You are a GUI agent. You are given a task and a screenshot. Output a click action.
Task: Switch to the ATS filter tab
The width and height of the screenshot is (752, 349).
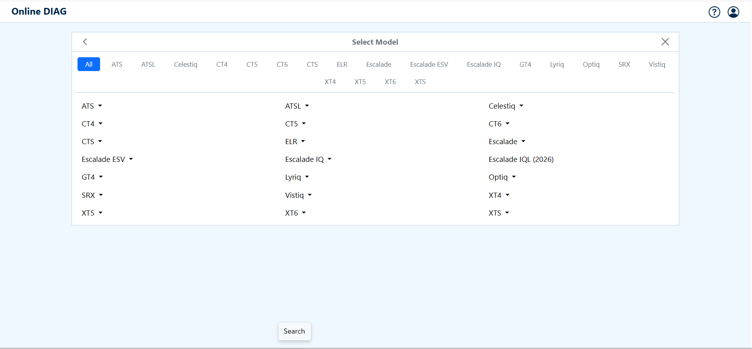click(117, 64)
